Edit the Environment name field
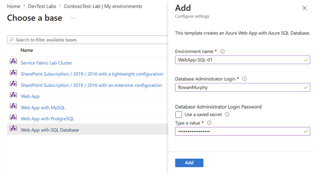Screen dimensions: 313x173 (x=243, y=60)
